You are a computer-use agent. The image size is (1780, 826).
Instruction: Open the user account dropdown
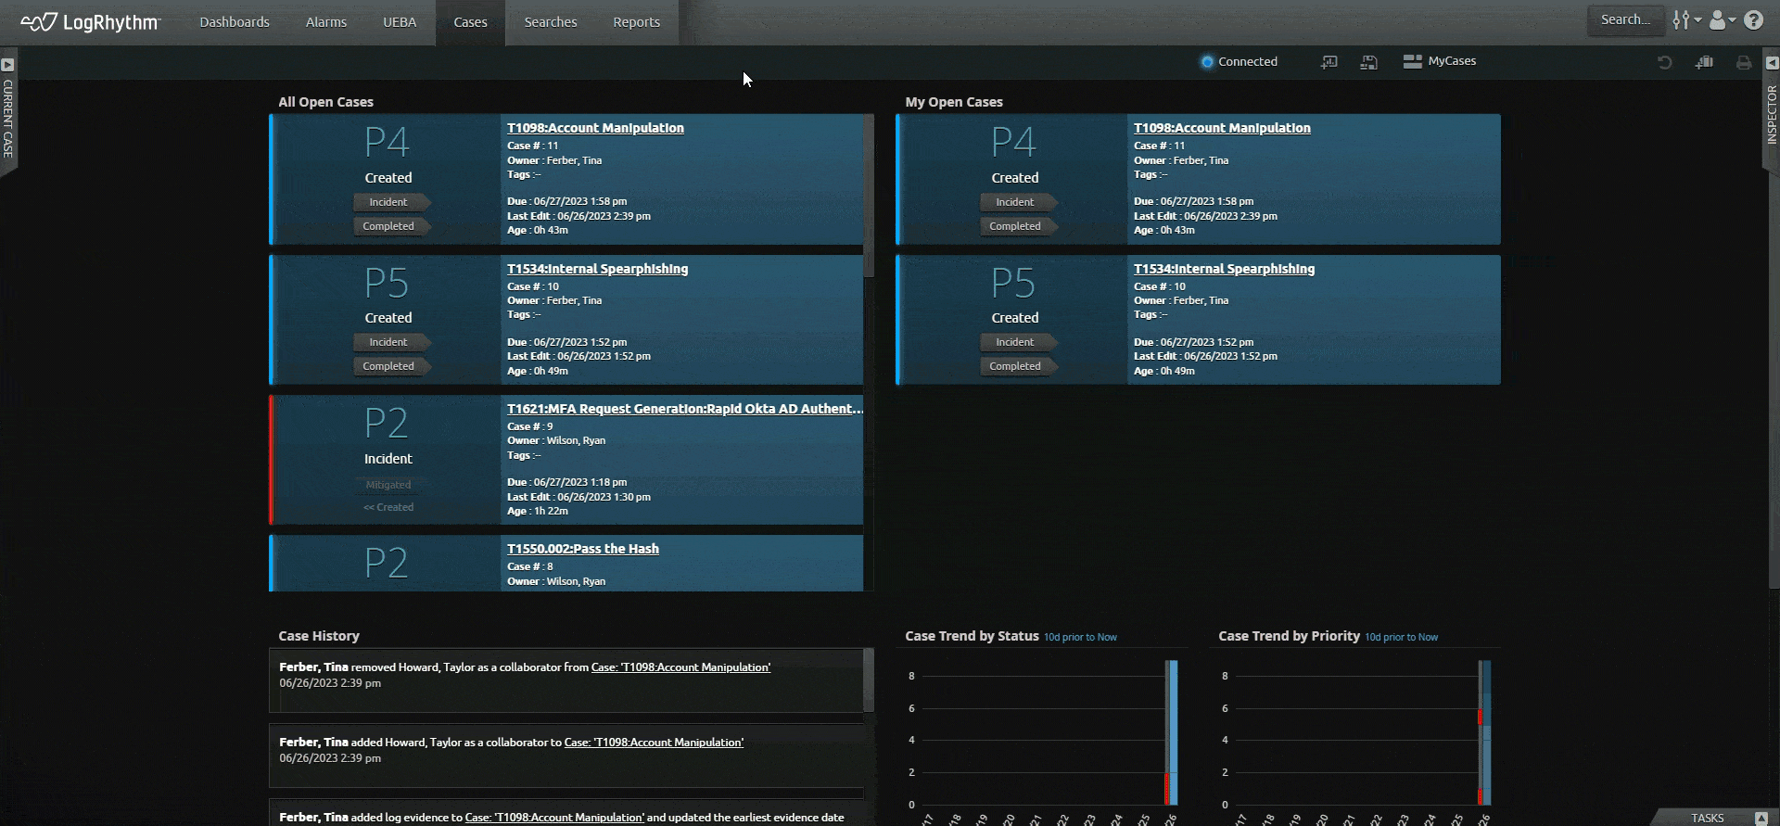pyautogui.click(x=1721, y=20)
